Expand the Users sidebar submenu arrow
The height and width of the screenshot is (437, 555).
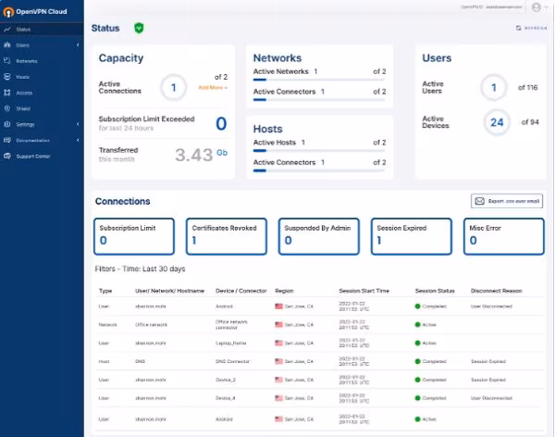(78, 45)
